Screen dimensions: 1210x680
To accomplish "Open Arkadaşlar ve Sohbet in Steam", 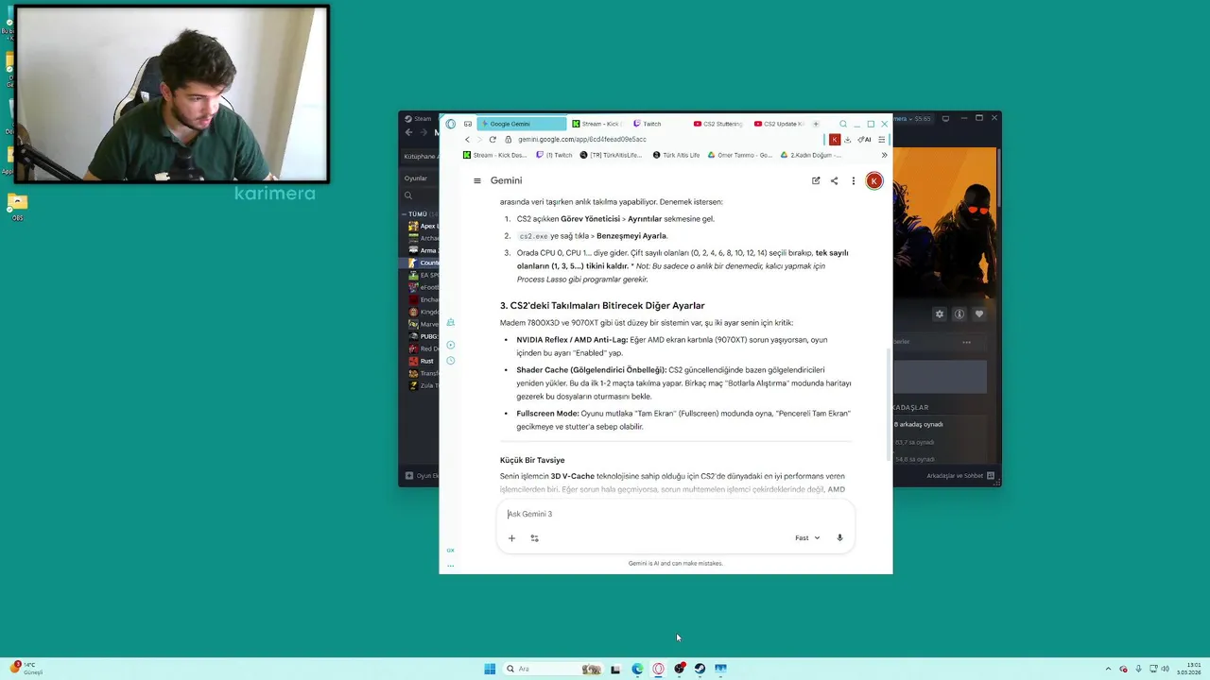I will pos(960,476).
